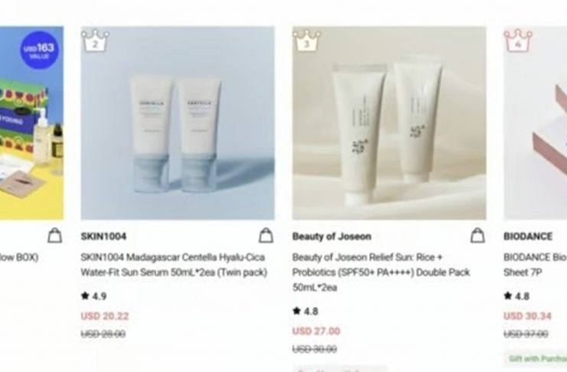The height and width of the screenshot is (372, 567).
Task: Click the rank 3 crown badge
Action: 307,41
